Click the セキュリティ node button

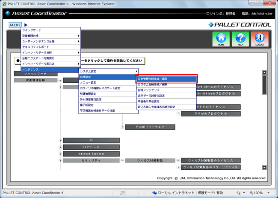coord(91,161)
